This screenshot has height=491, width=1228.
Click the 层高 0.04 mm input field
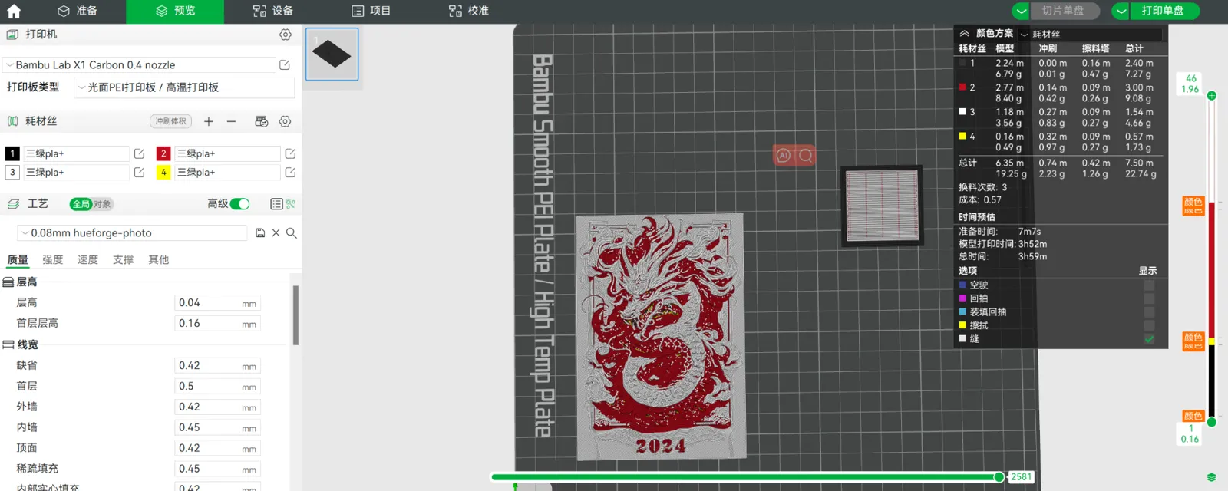click(217, 303)
